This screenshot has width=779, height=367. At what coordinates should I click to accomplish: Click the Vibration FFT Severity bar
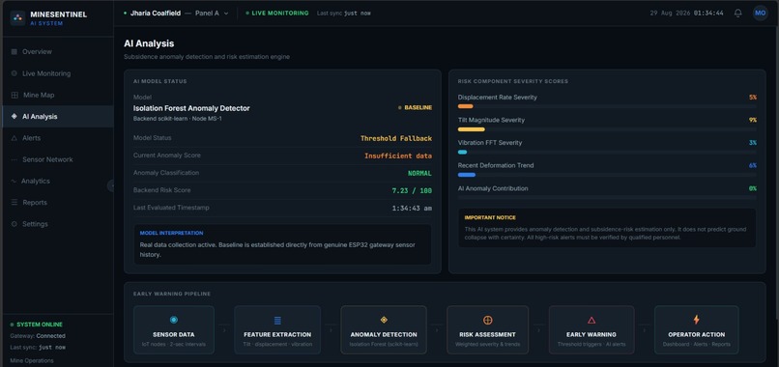pyautogui.click(x=607, y=152)
